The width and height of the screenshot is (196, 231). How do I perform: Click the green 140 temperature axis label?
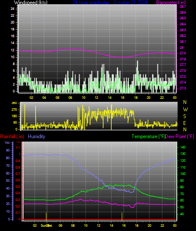click(x=183, y=147)
